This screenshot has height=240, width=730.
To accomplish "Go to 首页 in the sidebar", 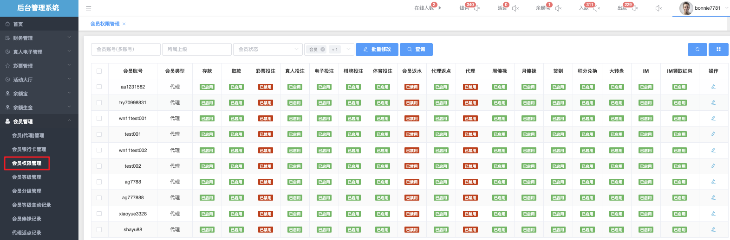I will [x=18, y=24].
